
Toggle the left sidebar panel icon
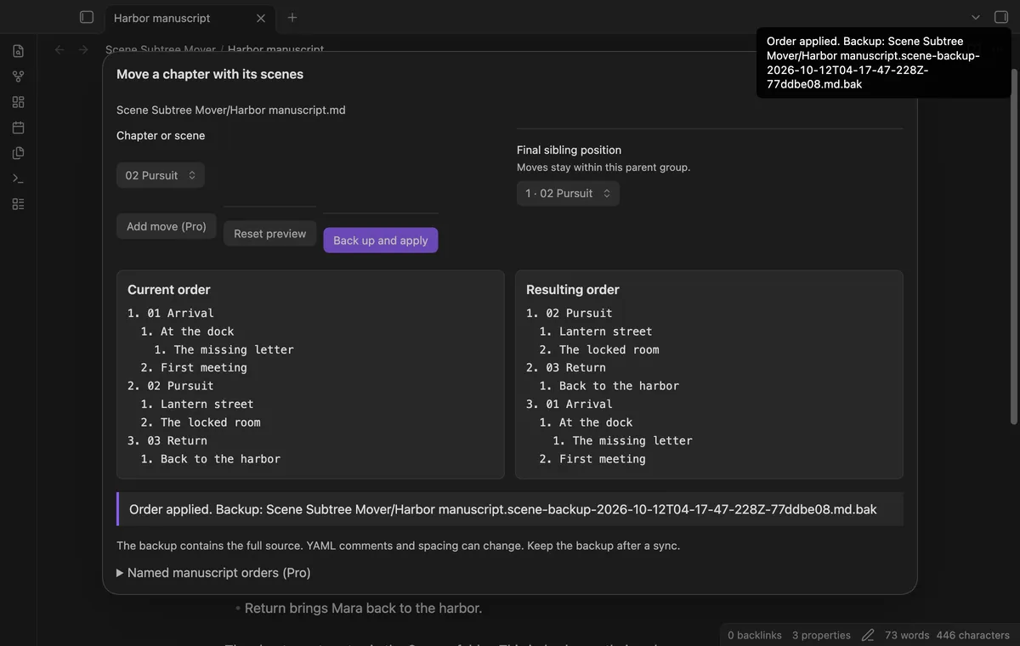pos(86,17)
